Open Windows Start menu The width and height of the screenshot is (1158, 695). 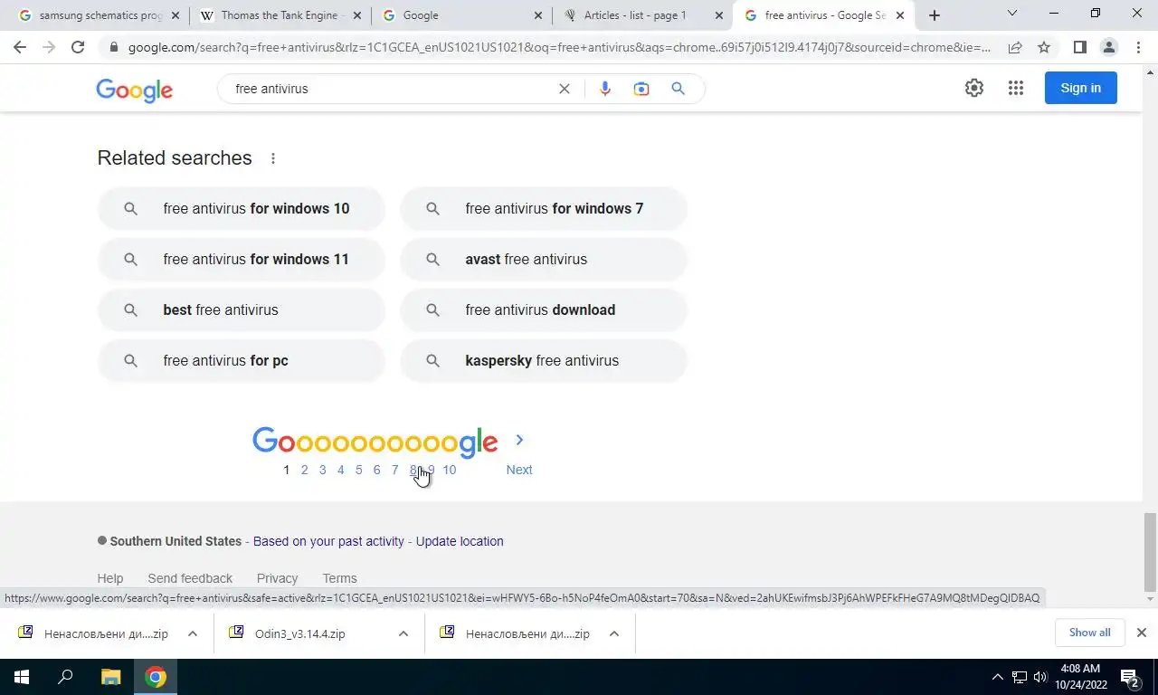click(x=22, y=677)
